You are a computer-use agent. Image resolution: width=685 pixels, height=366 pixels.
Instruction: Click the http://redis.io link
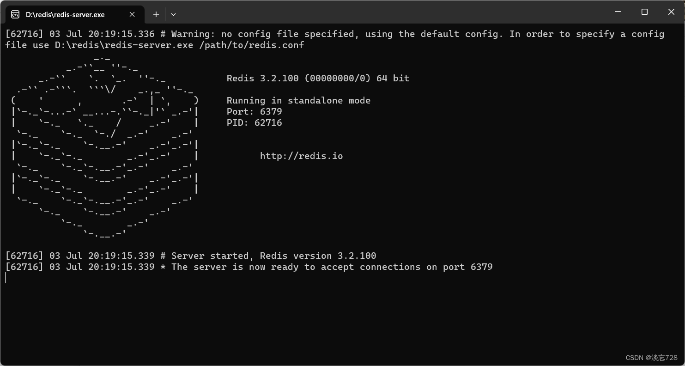[301, 156]
